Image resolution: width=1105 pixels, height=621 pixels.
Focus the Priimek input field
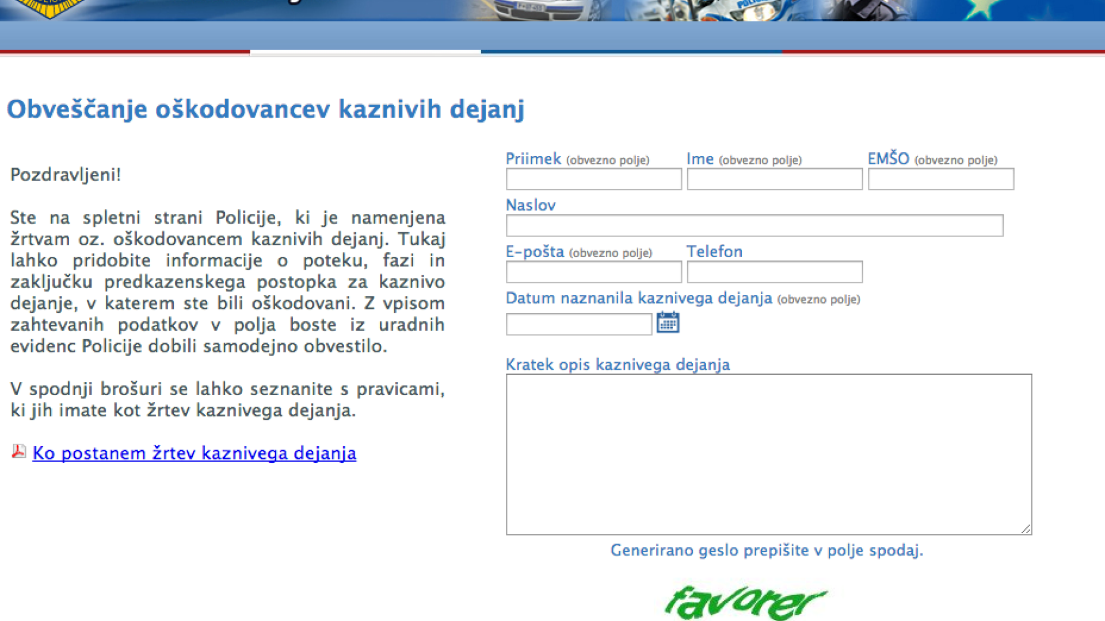[593, 179]
